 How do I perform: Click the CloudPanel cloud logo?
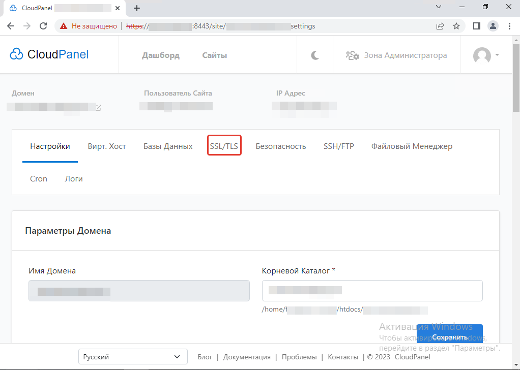click(x=16, y=55)
